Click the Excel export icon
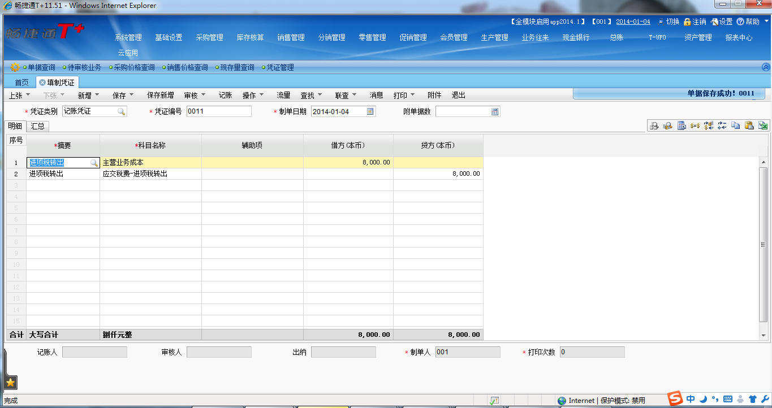The width and height of the screenshot is (772, 408). coord(763,126)
